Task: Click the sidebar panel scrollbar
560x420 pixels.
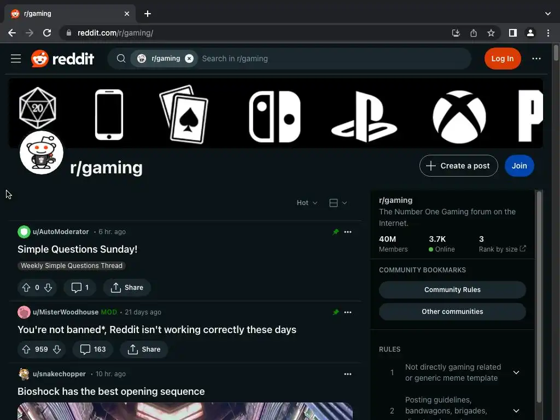Action: point(539,296)
